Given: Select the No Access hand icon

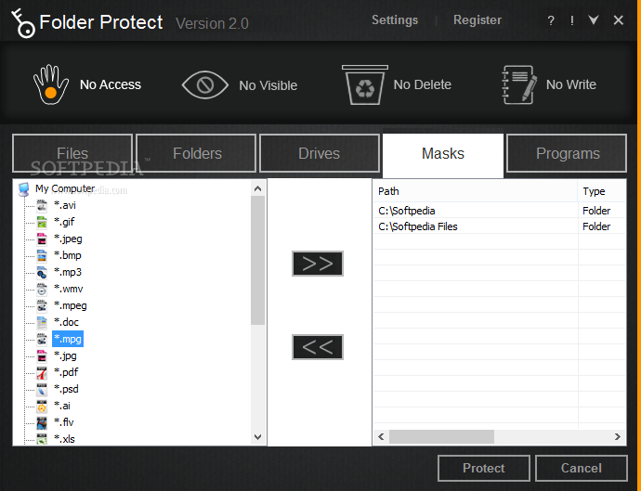Looking at the screenshot, I should point(51,84).
